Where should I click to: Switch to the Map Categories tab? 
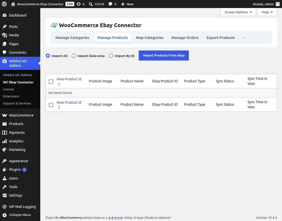[x=150, y=38]
